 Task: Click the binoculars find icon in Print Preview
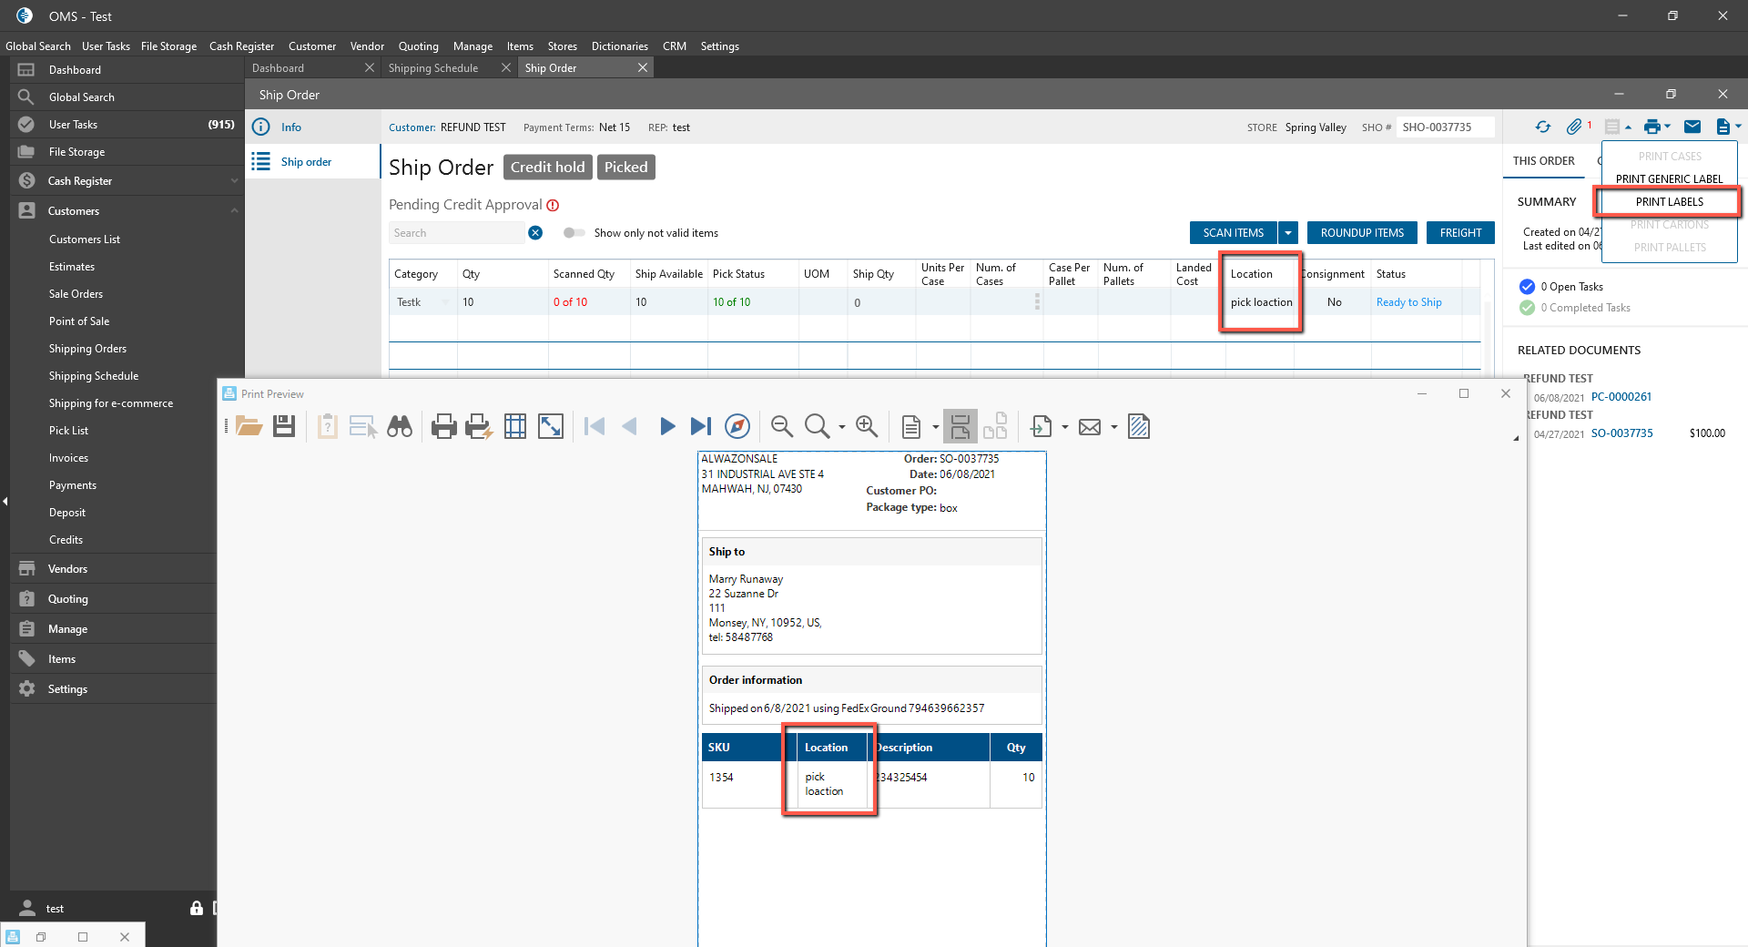(x=400, y=426)
